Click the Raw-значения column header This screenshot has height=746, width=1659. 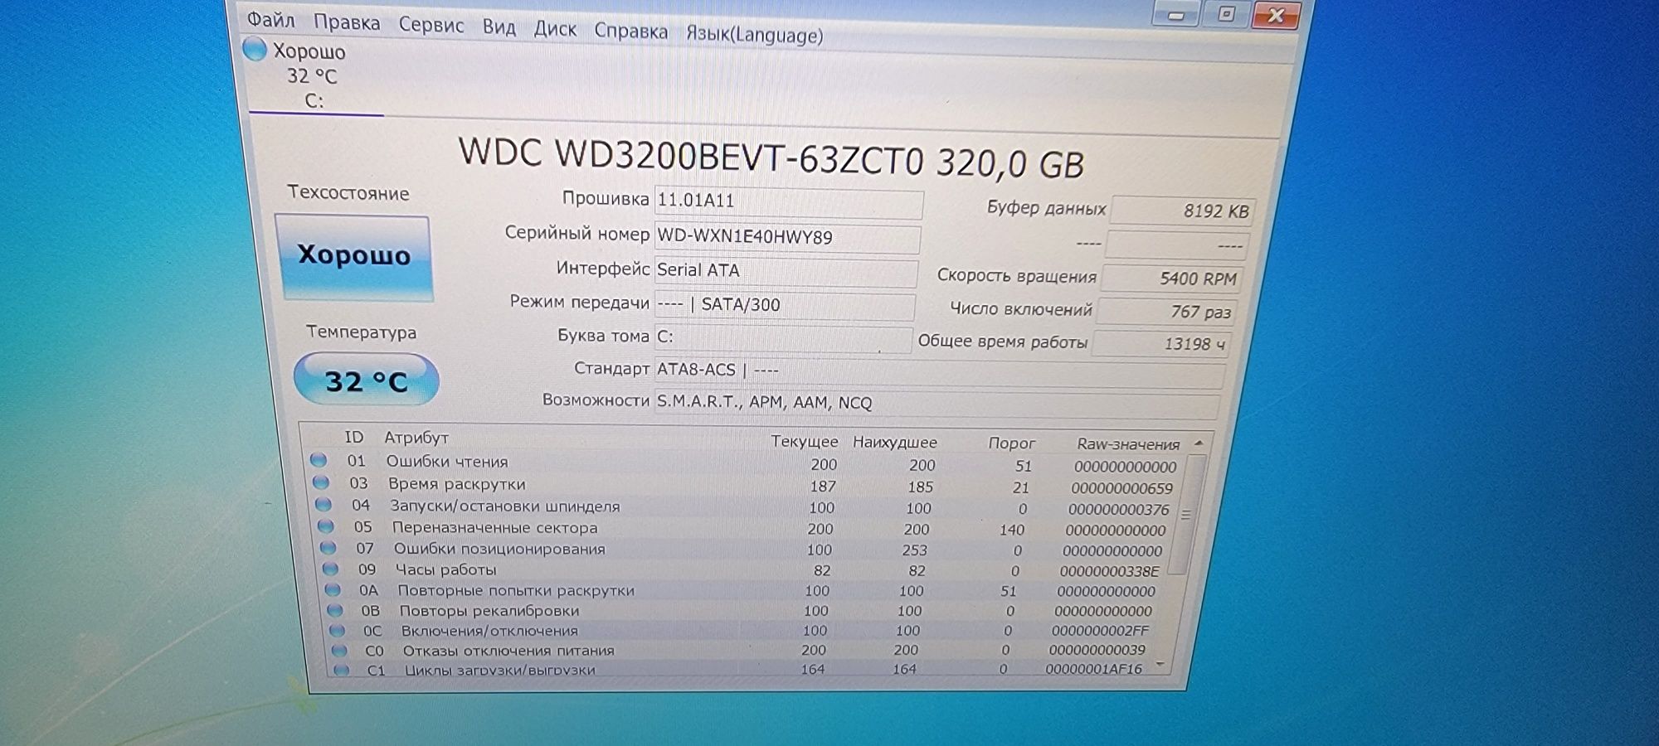pos(1128,444)
